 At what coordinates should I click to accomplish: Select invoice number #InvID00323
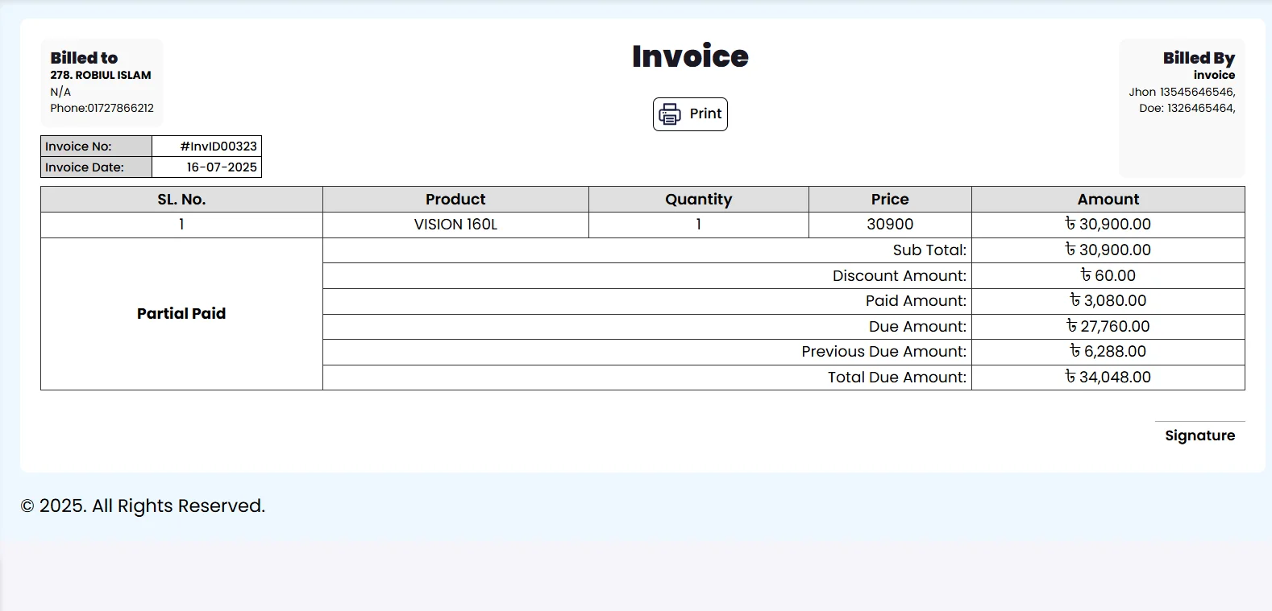[218, 147]
